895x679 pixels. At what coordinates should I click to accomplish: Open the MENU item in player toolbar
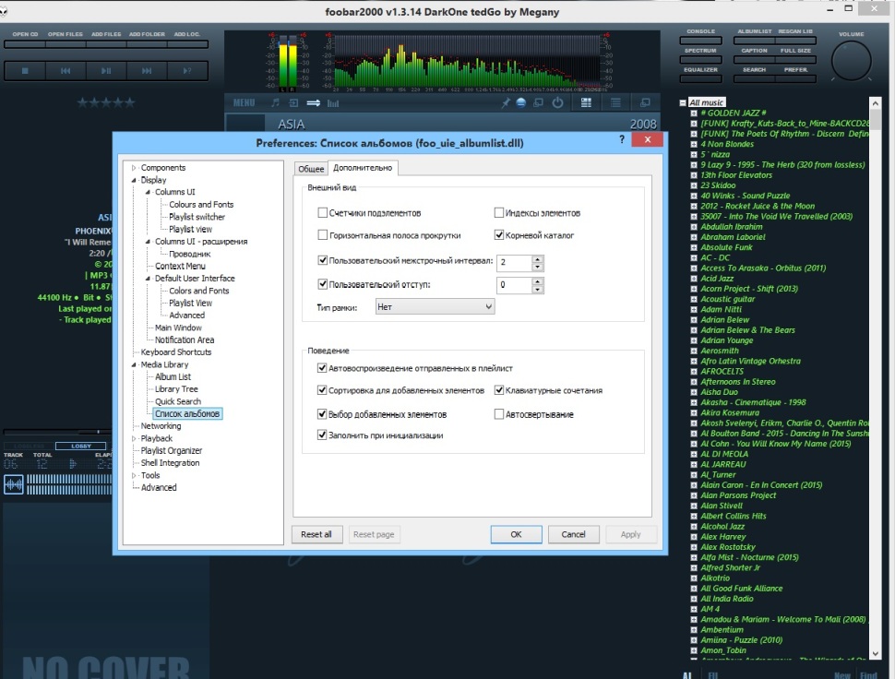[x=244, y=102]
